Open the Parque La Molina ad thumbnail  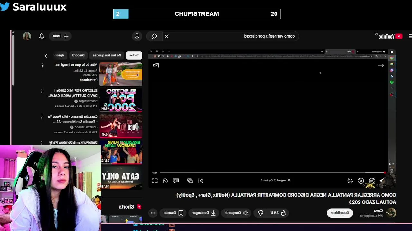click(121, 74)
